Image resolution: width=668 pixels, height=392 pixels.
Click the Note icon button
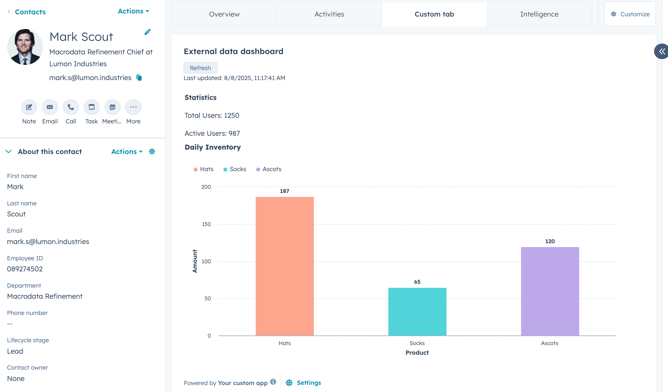(29, 107)
